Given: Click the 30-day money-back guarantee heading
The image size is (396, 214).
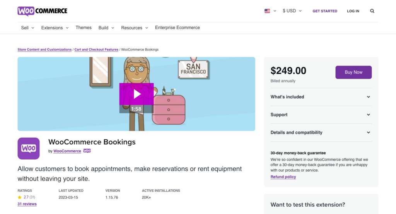Looking at the screenshot, I should [298, 153].
